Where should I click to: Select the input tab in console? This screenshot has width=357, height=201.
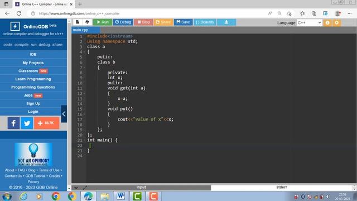141,188
